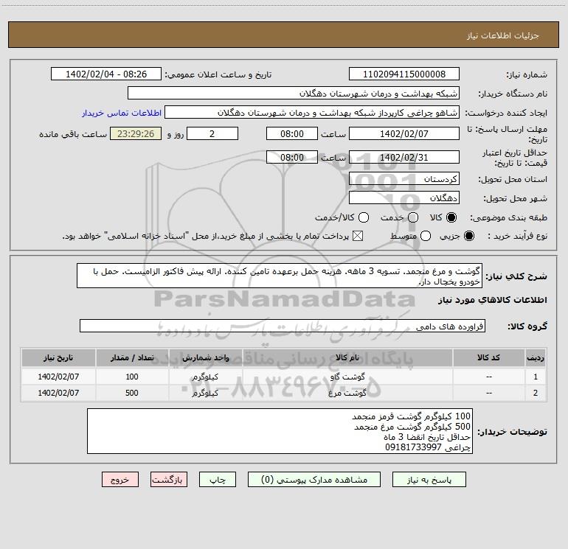Click the quantity cell showing 100
568x549 pixels.
(x=132, y=377)
